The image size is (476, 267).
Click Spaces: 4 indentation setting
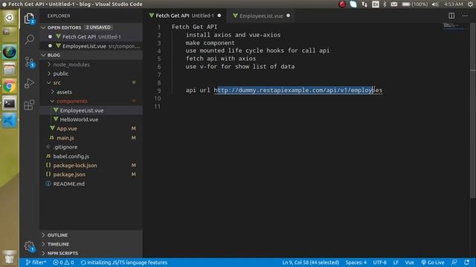(356, 263)
